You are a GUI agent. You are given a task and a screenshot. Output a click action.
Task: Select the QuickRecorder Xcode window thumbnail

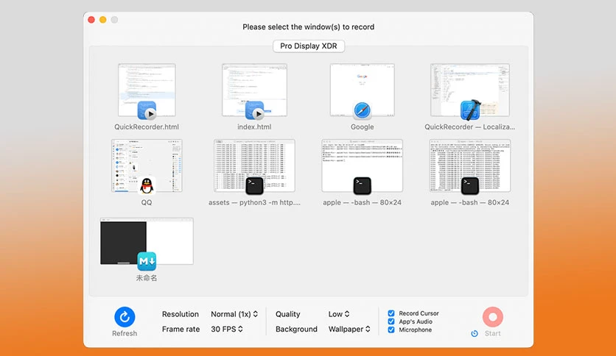470,90
